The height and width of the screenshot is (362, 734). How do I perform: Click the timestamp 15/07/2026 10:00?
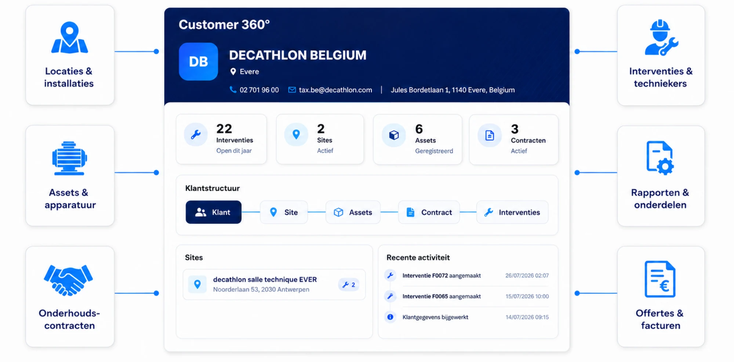(527, 296)
